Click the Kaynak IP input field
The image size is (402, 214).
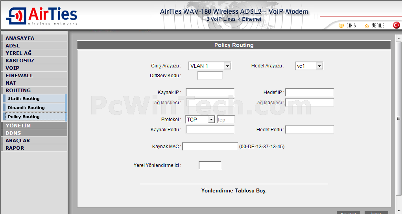pos(210,92)
